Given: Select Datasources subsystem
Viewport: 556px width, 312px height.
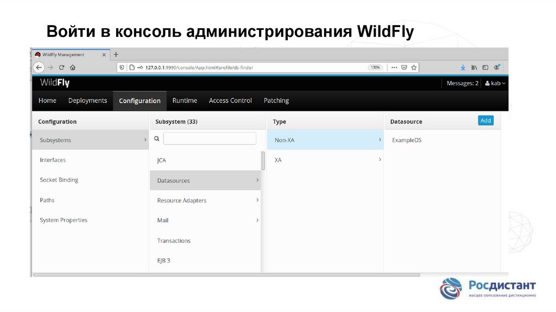Looking at the screenshot, I should [205, 180].
